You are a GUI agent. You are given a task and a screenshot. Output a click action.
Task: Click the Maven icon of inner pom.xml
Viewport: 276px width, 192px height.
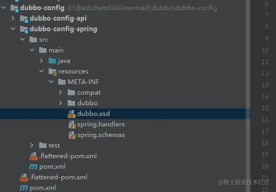click(33, 167)
